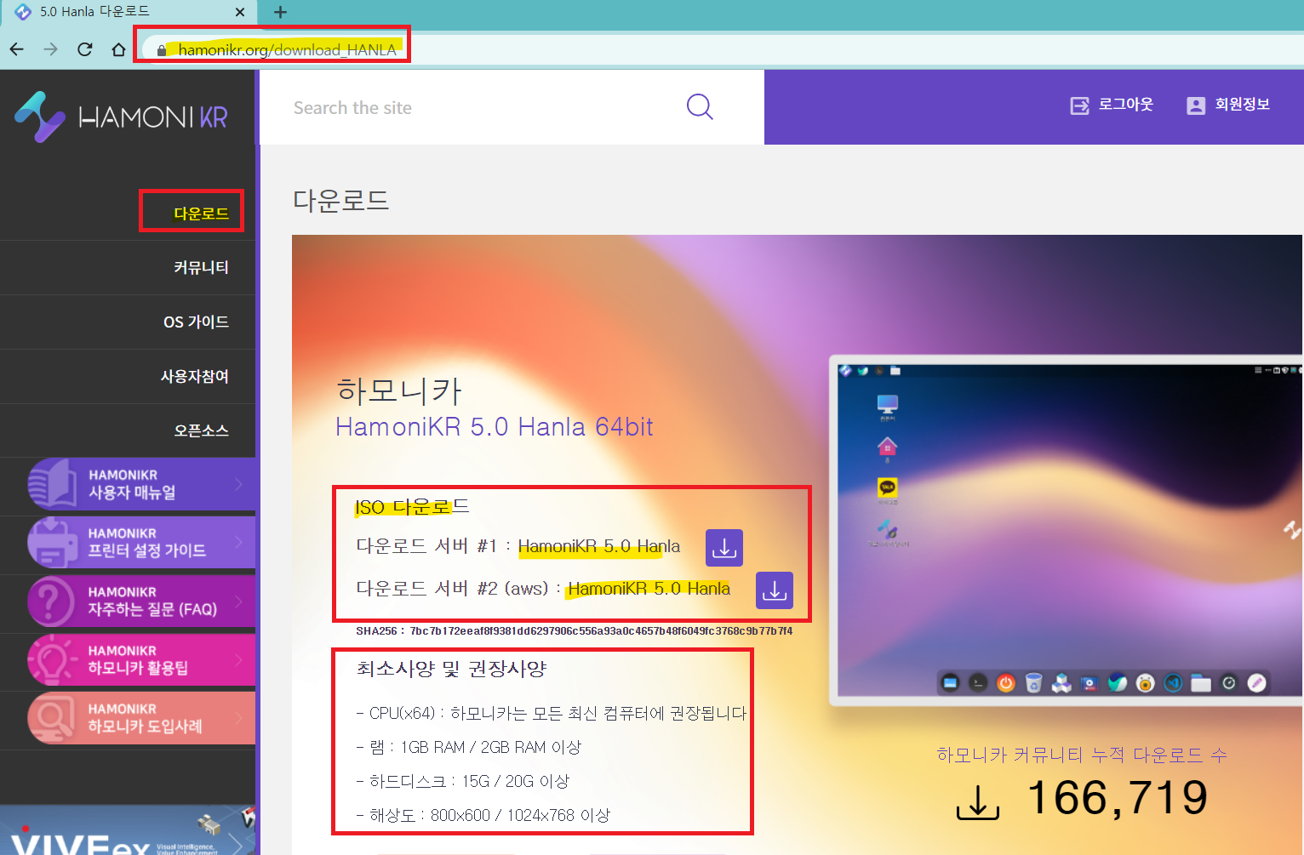Click the 로그아웃 link text
The image size is (1304, 855).
pos(1125,104)
